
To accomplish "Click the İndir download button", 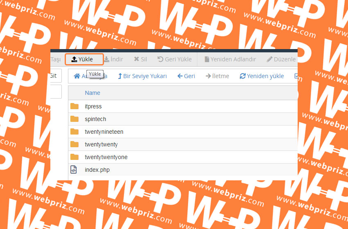I will pos(114,59).
